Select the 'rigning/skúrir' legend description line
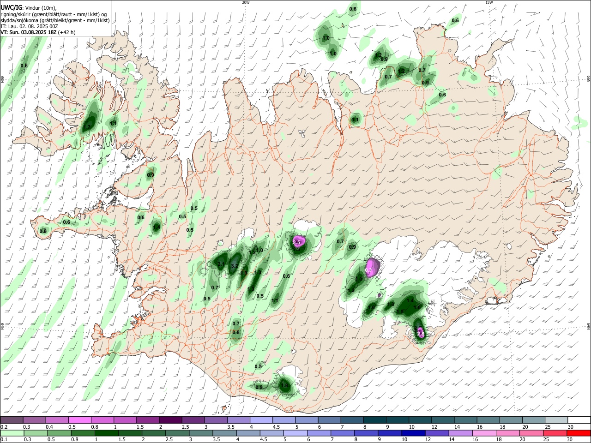The height and width of the screenshot is (443, 591). (x=54, y=14)
